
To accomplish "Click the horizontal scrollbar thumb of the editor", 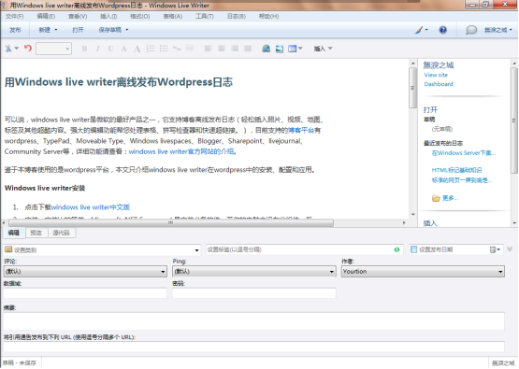I will point(171,223).
